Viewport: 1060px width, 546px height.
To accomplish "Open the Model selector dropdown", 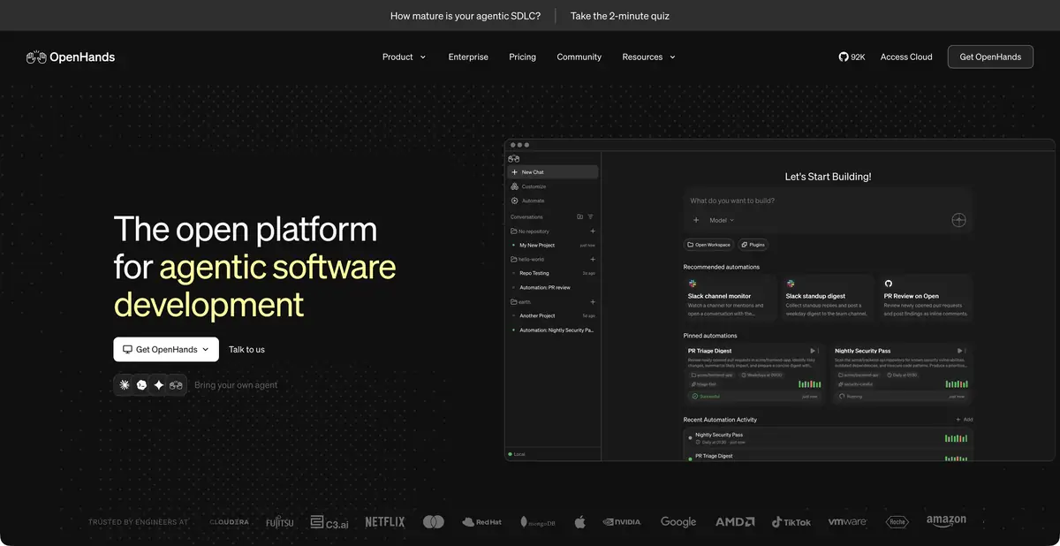I will (722, 220).
